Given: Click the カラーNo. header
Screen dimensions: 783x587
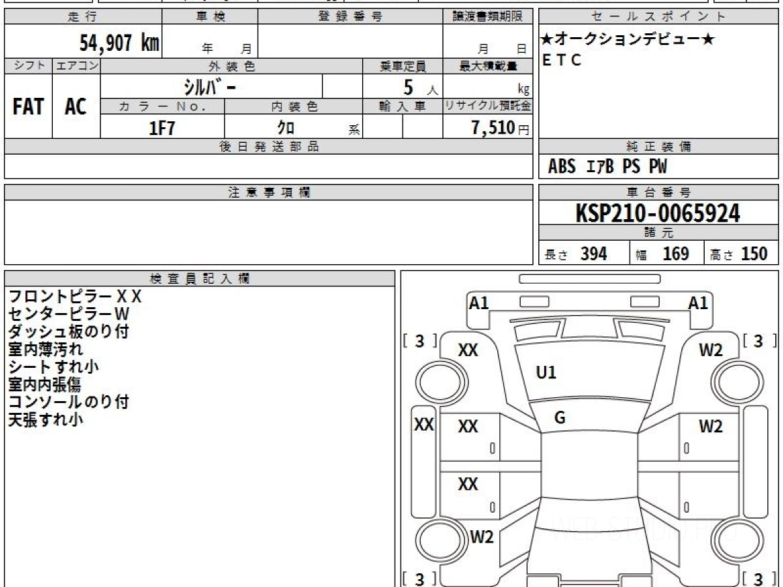Looking at the screenshot, I should tap(162, 106).
